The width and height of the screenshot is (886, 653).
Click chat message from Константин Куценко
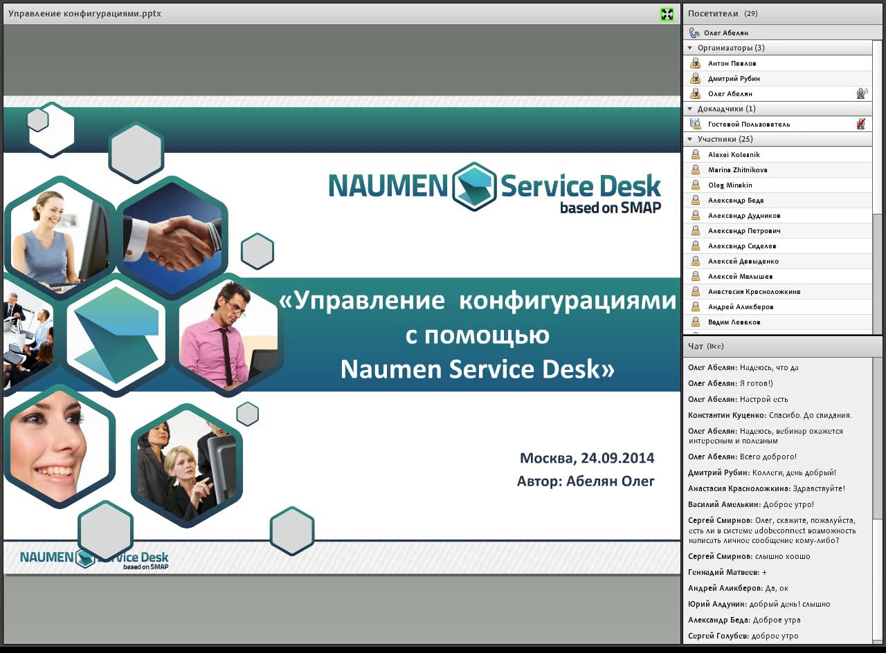click(x=770, y=415)
